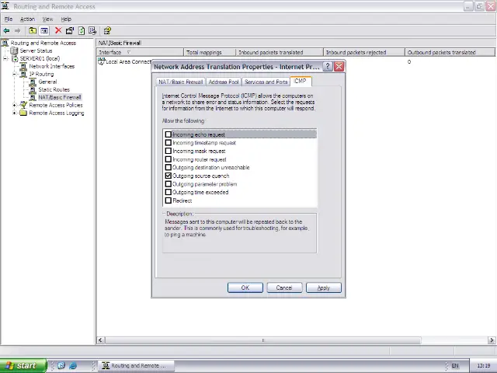The width and height of the screenshot is (497, 373).
Task: Launch Internet Explorer from Quick Launch
Action: [73, 365]
